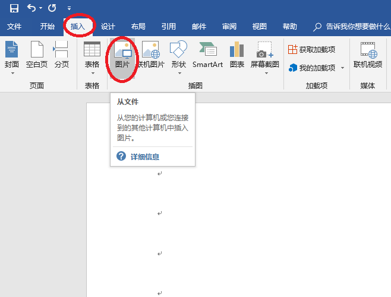Click the 详细信息 link in tooltip
Image resolution: width=391 pixels, height=297 pixels.
(x=145, y=157)
